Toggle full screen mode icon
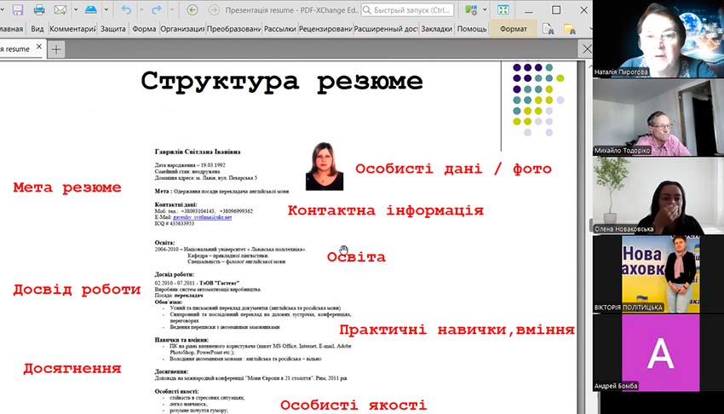The height and width of the screenshot is (414, 724). [503, 10]
